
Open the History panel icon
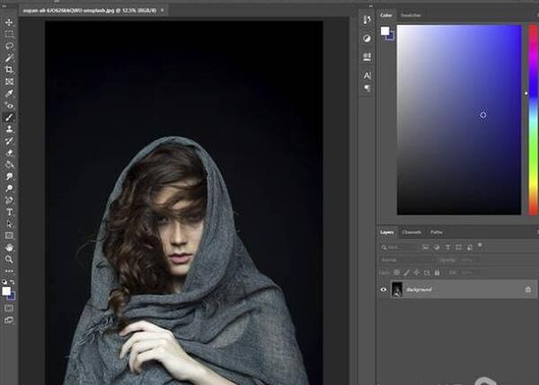(x=367, y=20)
